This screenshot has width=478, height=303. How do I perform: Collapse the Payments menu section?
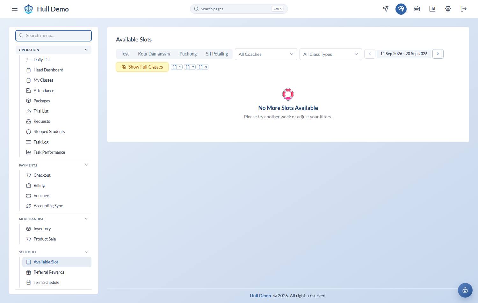pyautogui.click(x=54, y=165)
